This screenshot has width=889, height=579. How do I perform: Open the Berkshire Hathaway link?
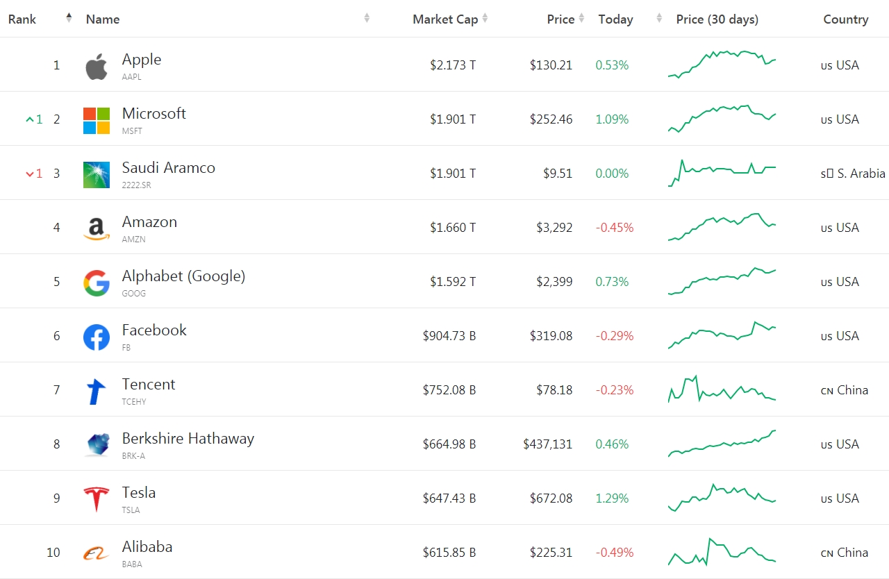click(x=188, y=439)
